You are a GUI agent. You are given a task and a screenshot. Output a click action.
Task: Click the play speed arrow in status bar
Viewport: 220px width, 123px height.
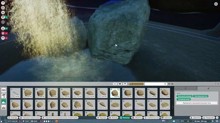pyautogui.click(x=213, y=121)
